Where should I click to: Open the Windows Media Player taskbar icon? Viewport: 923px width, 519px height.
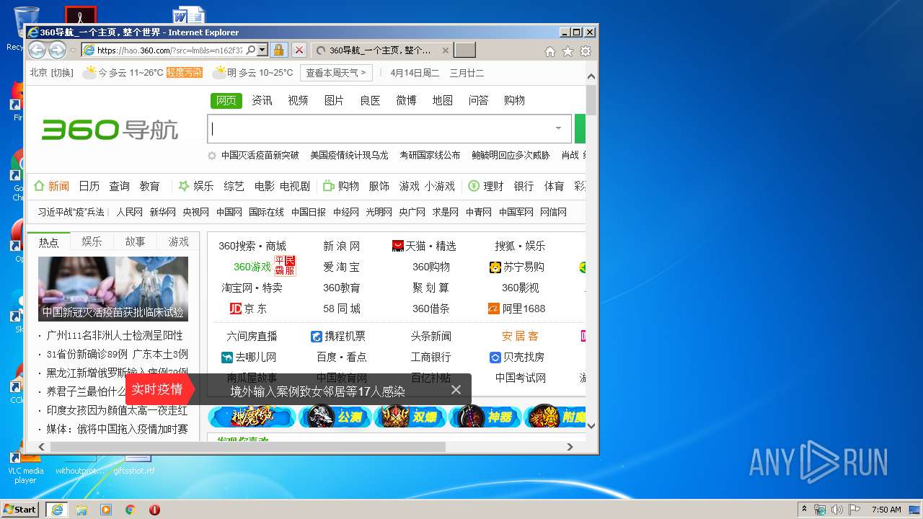(x=106, y=510)
